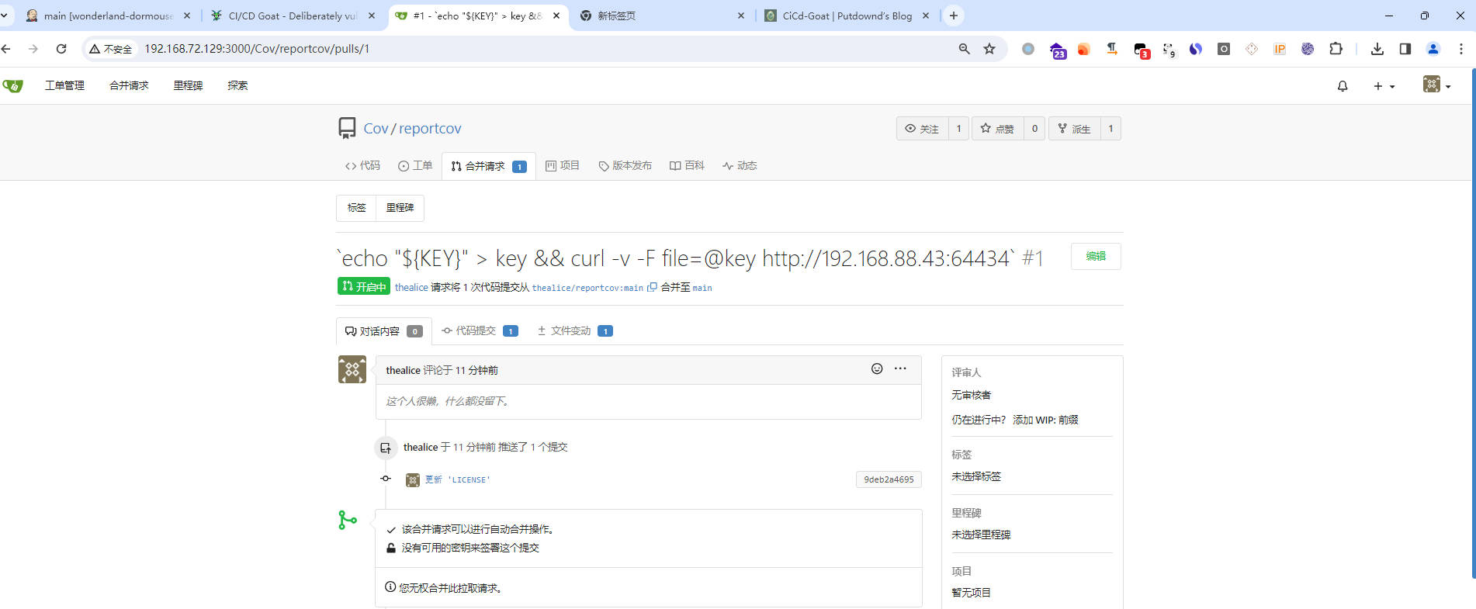Click the watch count 1

click(958, 129)
